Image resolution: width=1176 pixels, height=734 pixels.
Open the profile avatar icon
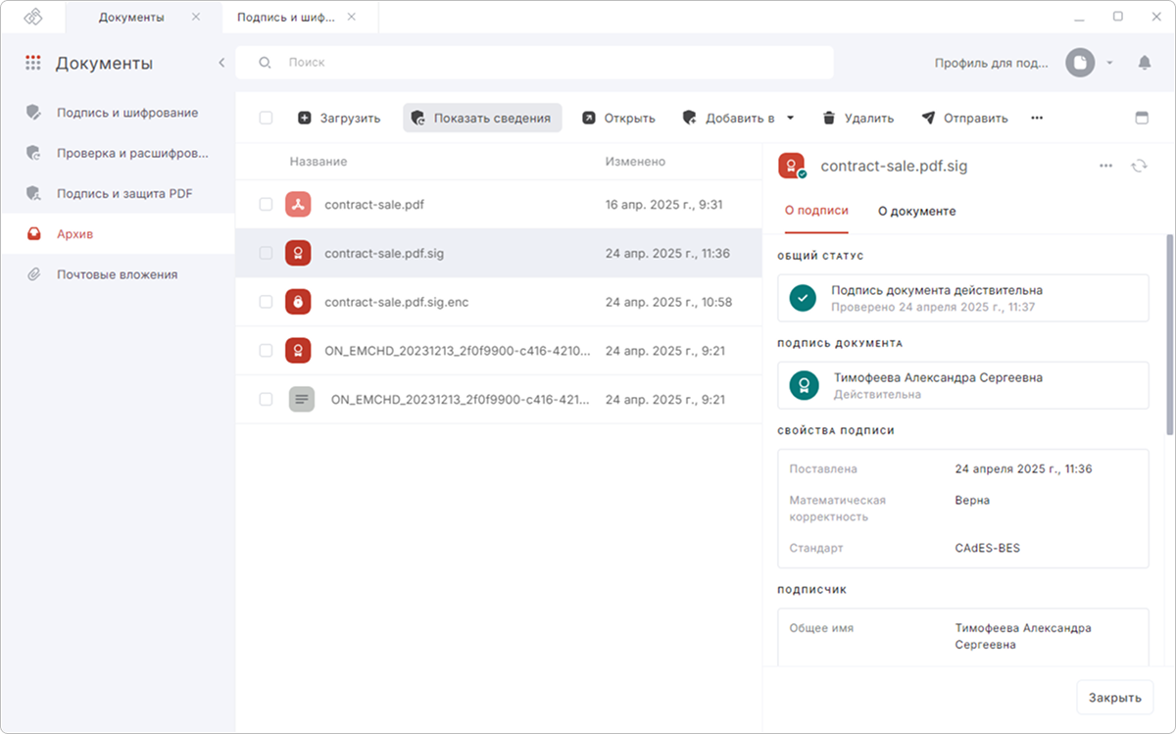point(1080,63)
